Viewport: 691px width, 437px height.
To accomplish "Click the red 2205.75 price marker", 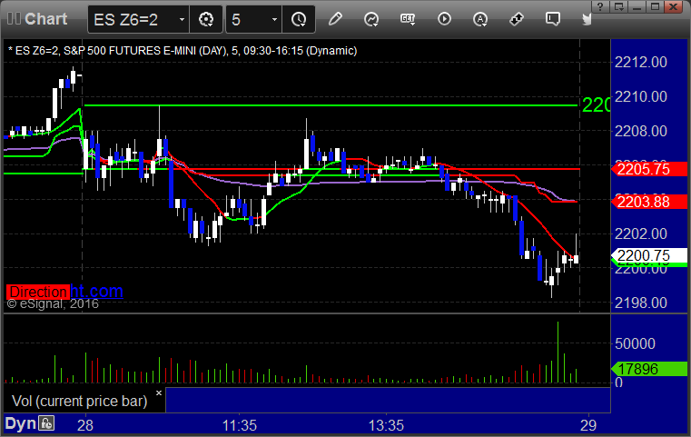I will [x=649, y=169].
